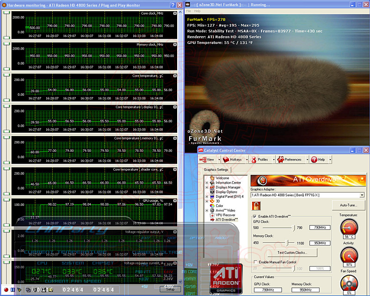Expand the 3D tree node
The width and height of the screenshot is (370, 296).
[x=207, y=201]
